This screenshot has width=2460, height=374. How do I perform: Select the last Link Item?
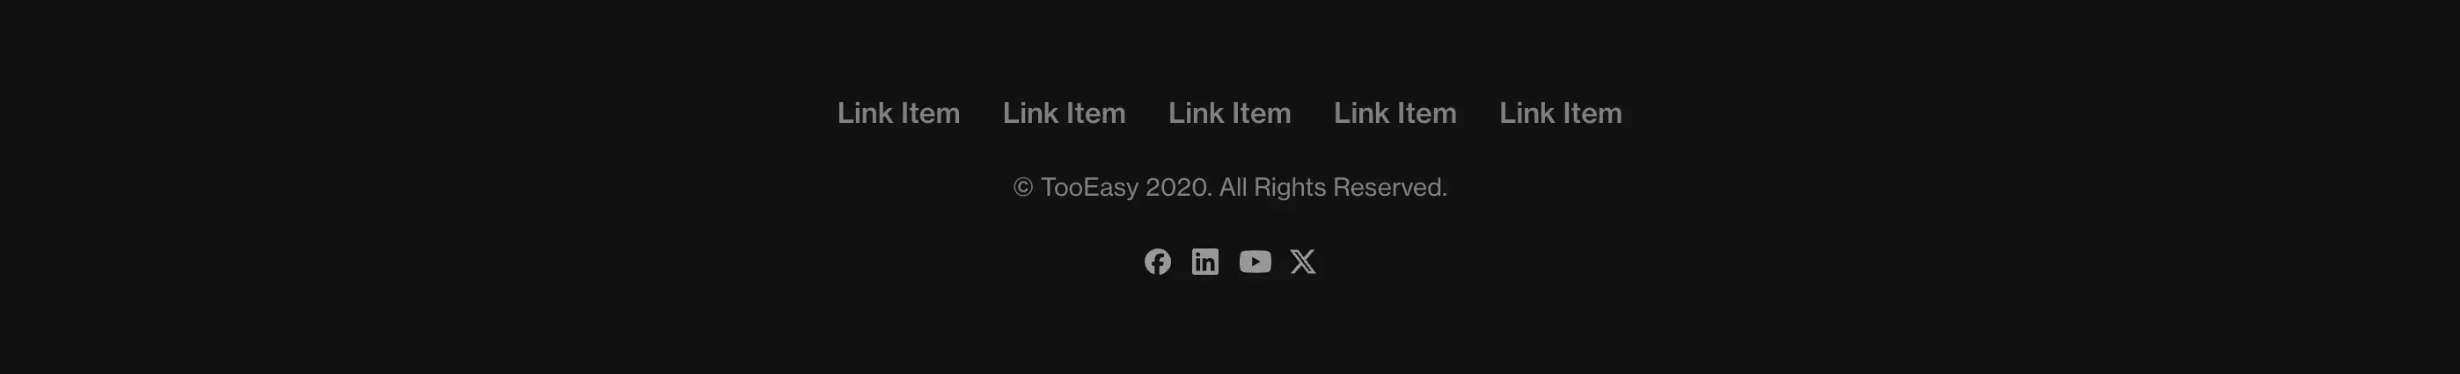[x=1561, y=112]
